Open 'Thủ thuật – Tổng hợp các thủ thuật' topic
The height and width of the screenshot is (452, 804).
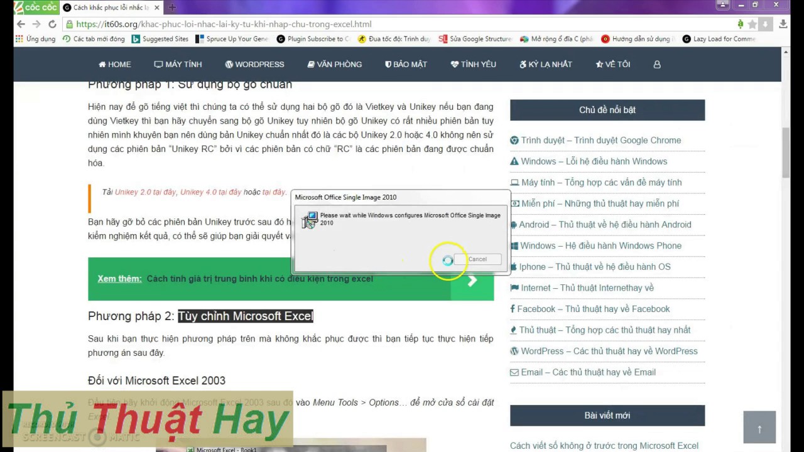(600, 330)
